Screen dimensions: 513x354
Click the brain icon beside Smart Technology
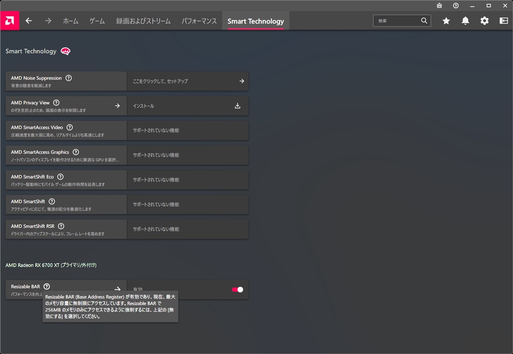[x=66, y=51]
